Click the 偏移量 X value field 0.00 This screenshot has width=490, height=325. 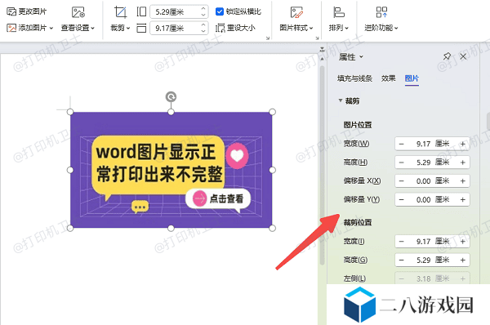pyautogui.click(x=432, y=181)
